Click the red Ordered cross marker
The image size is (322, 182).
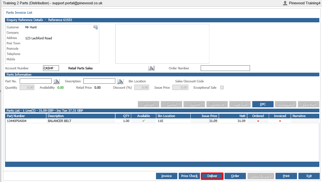(258, 121)
